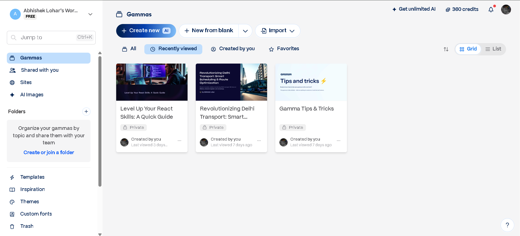Image resolution: width=520 pixels, height=236 pixels.
Task: Open Level Up Your React Skills thumbnail
Action: pyautogui.click(x=152, y=82)
